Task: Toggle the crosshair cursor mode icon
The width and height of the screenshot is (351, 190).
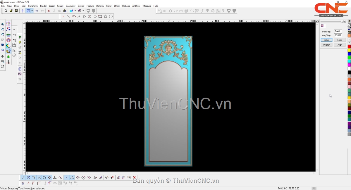Action: click(23, 11)
